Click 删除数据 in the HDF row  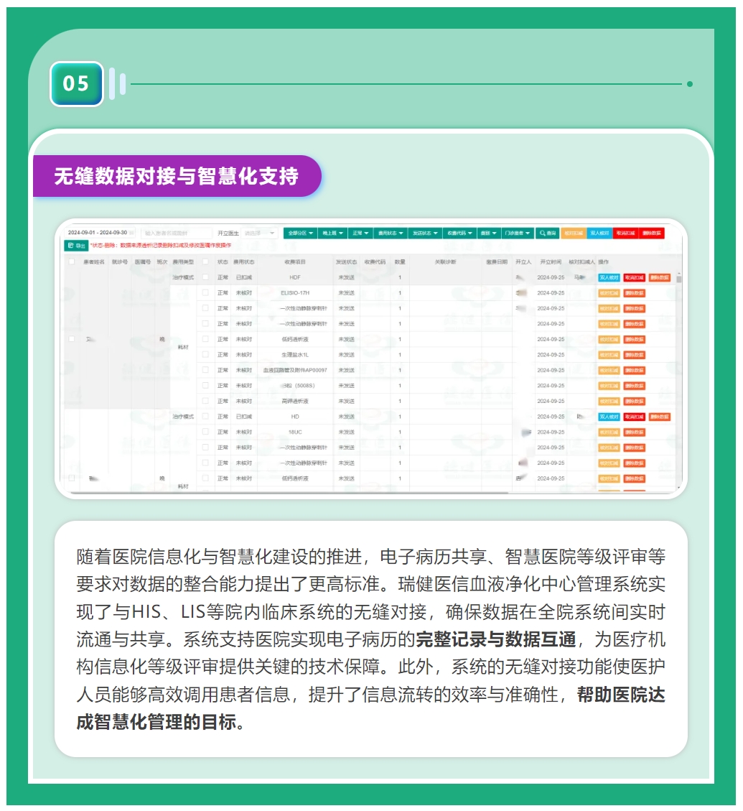(660, 278)
